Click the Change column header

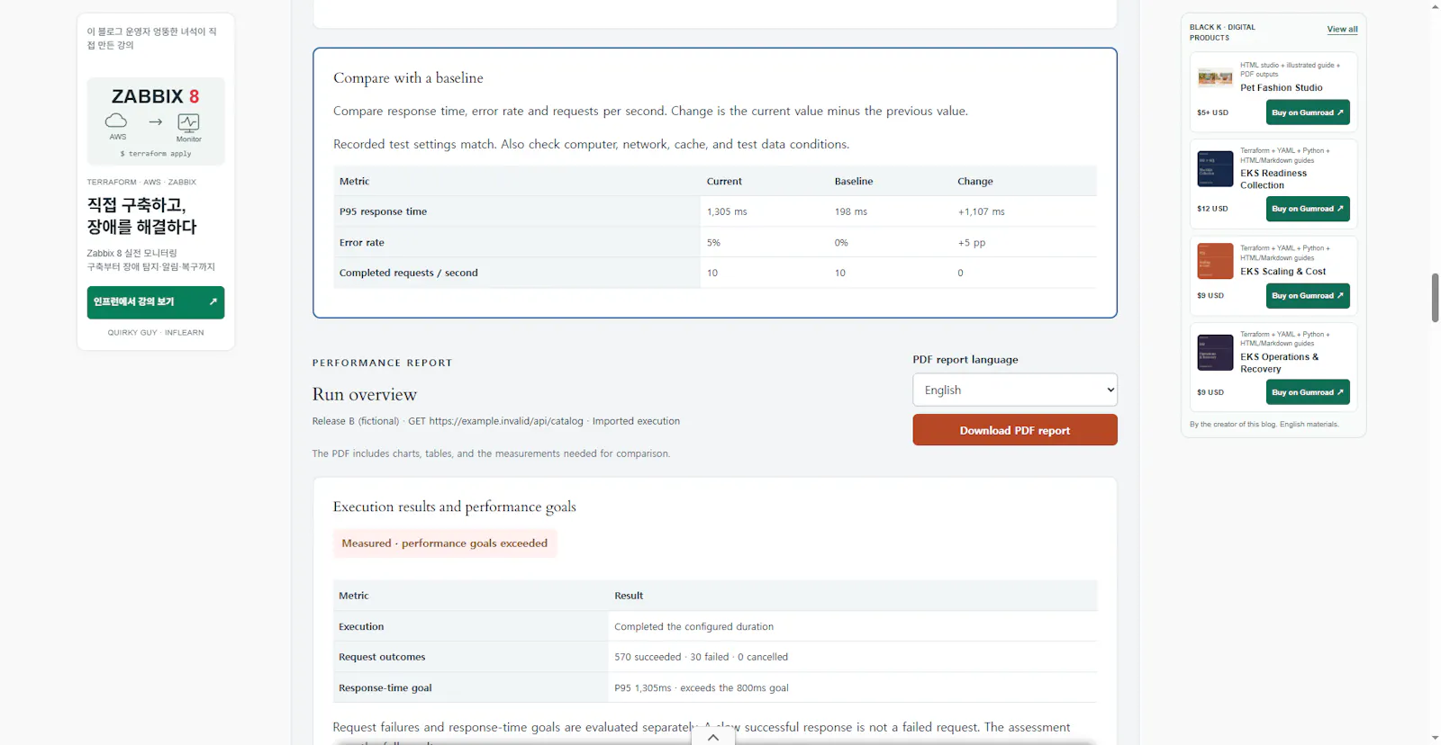[x=975, y=182]
